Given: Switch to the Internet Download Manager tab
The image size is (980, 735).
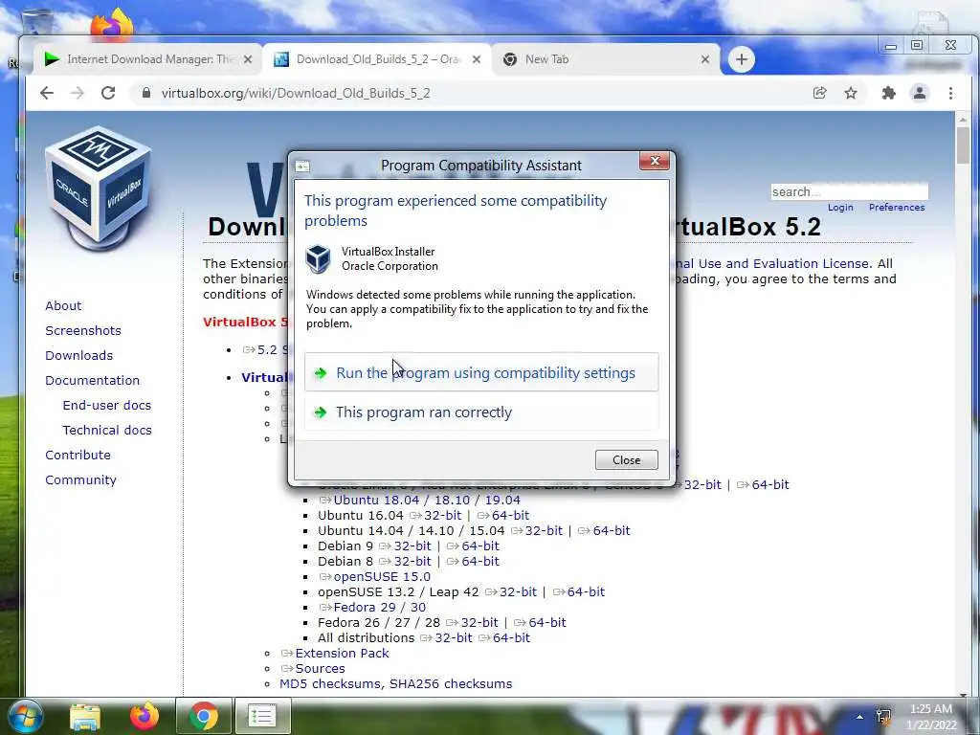Looking at the screenshot, I should tap(147, 59).
